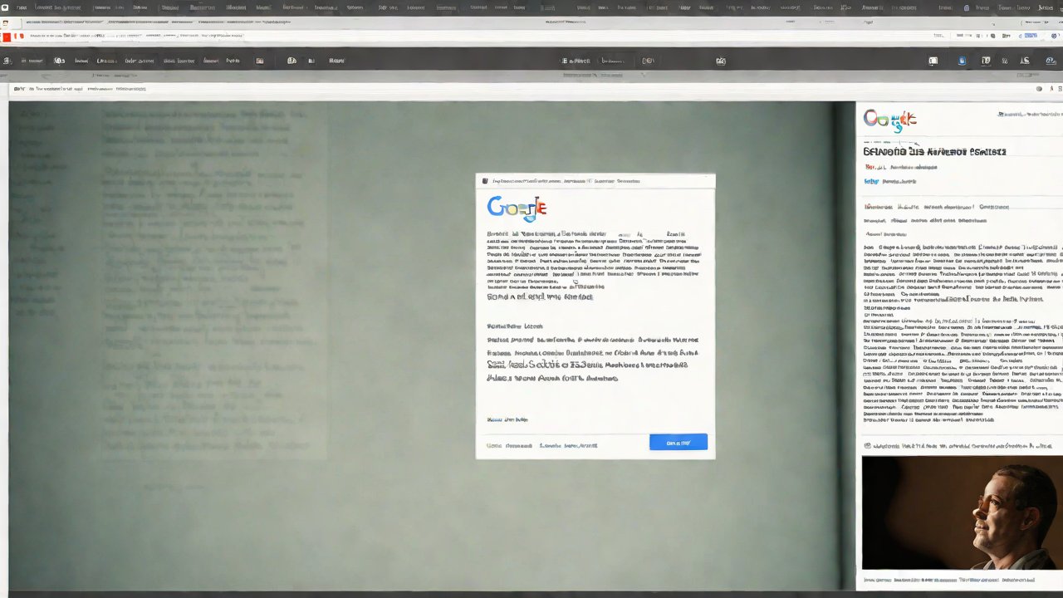This screenshot has width=1063, height=598.
Task: Click the leftmost icon in the dark toolbar
Action: [7, 61]
